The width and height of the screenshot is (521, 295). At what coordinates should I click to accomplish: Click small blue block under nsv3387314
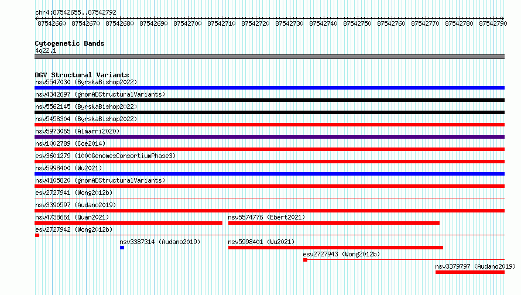pos(122,248)
